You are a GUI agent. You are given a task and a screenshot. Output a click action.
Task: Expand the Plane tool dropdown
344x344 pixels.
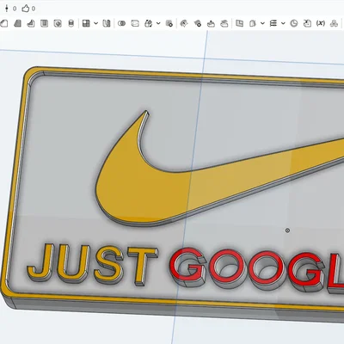262,23
